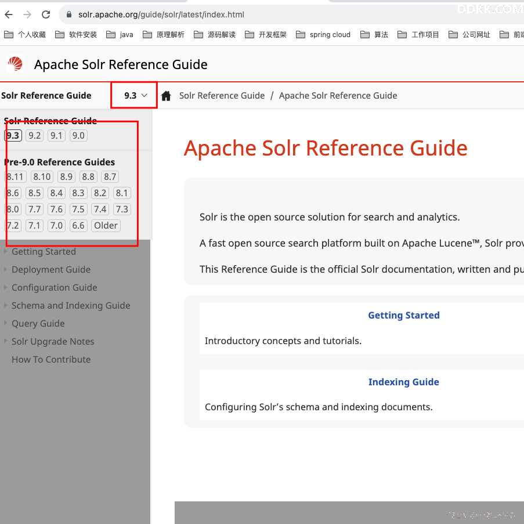Select version 9.2 button
Viewport: 524px width, 524px height.
point(34,136)
